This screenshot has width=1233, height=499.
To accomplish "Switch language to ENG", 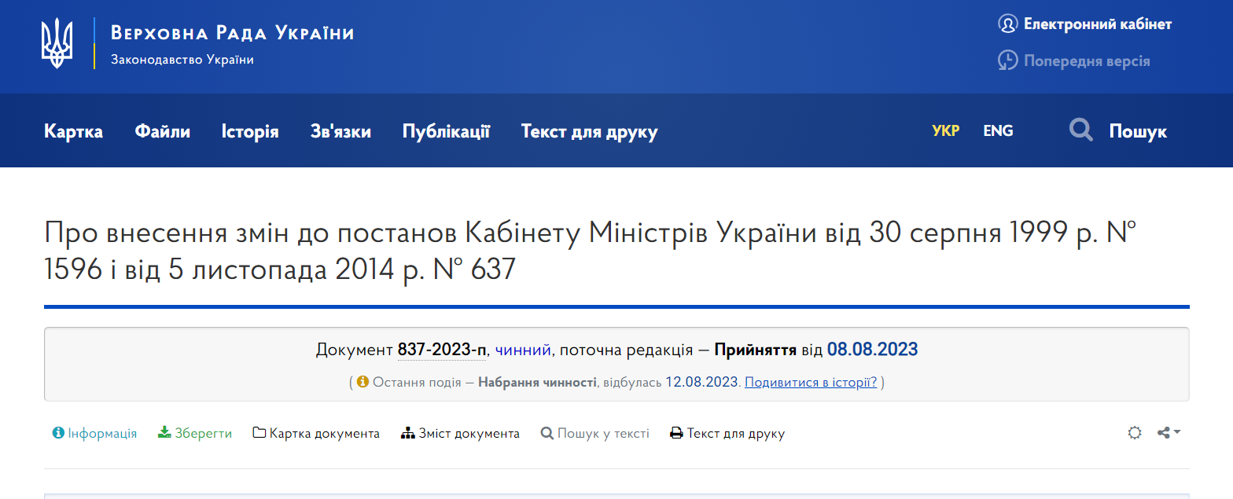I will coord(998,130).
